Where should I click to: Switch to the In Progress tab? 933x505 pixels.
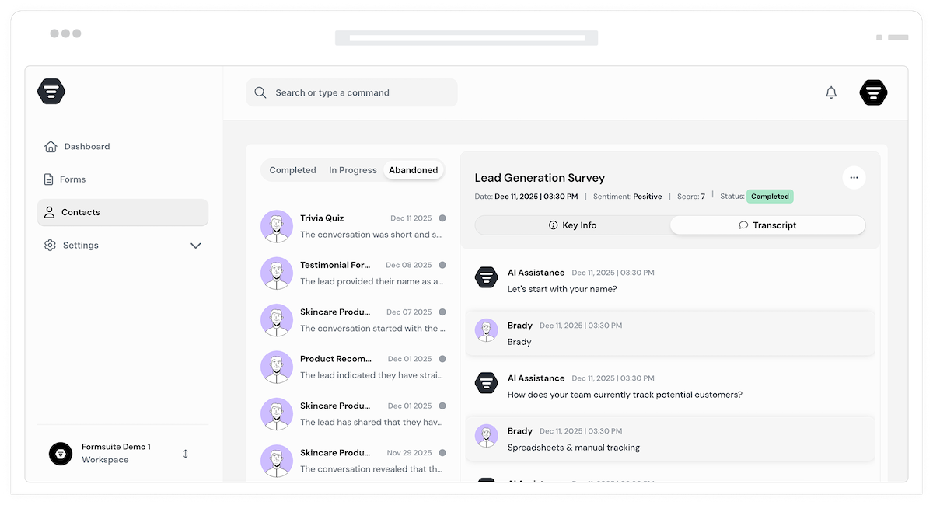tap(352, 170)
